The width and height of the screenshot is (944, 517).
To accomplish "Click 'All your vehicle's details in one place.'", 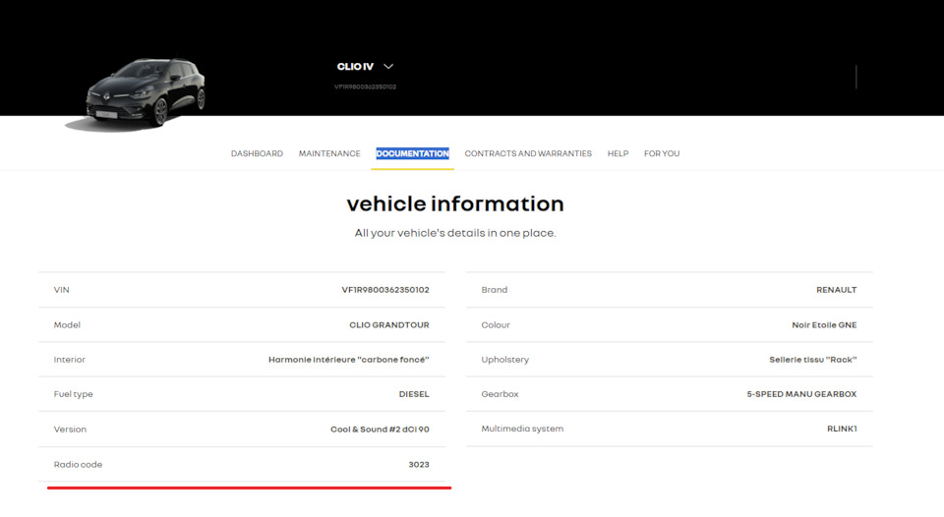I will [455, 233].
